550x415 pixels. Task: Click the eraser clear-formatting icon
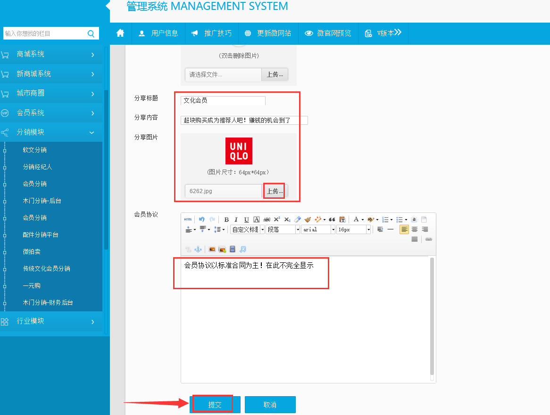click(297, 220)
